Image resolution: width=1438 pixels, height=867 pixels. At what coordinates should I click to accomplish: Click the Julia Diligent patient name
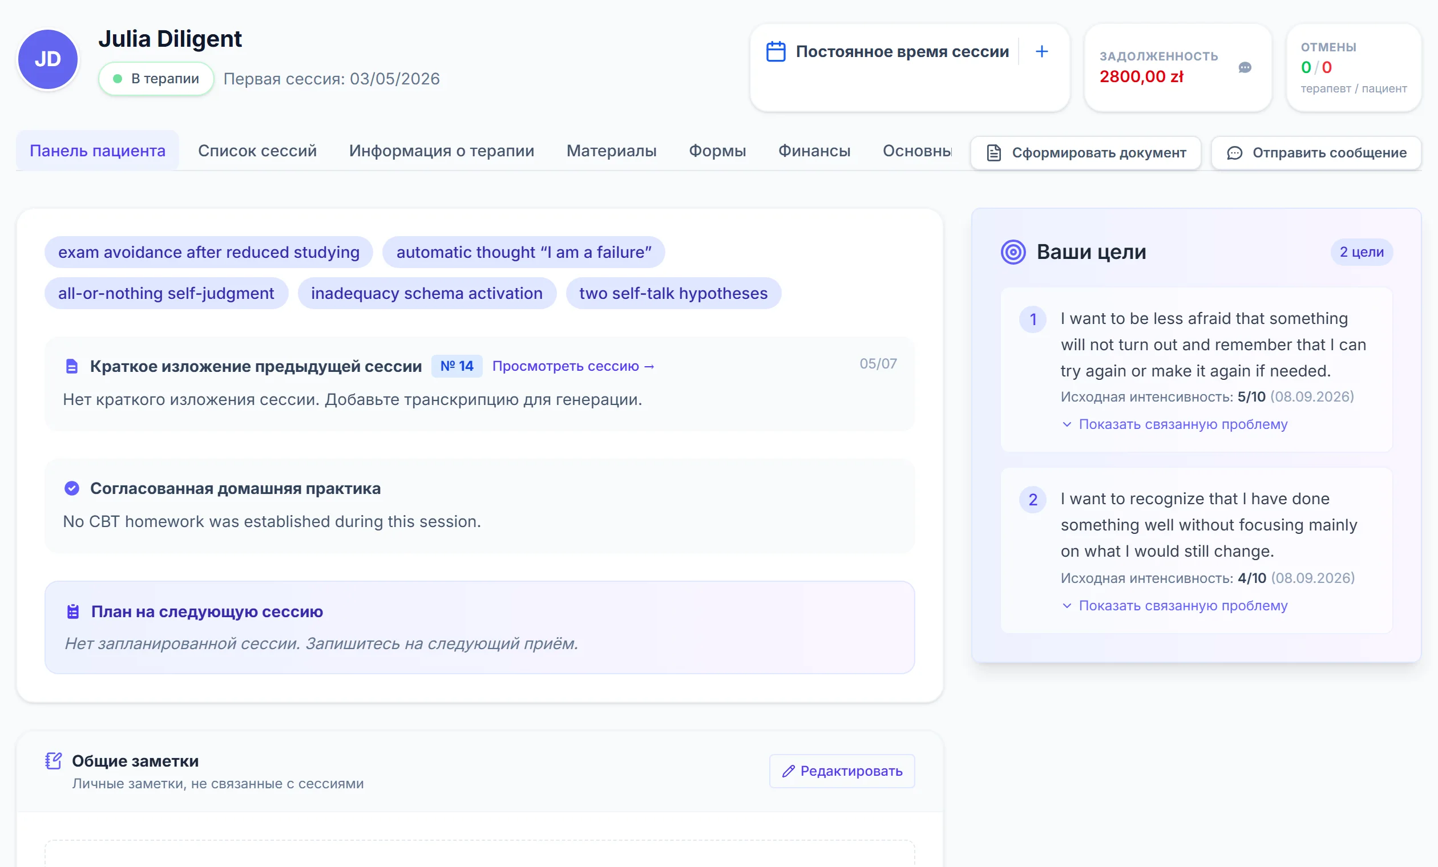170,39
